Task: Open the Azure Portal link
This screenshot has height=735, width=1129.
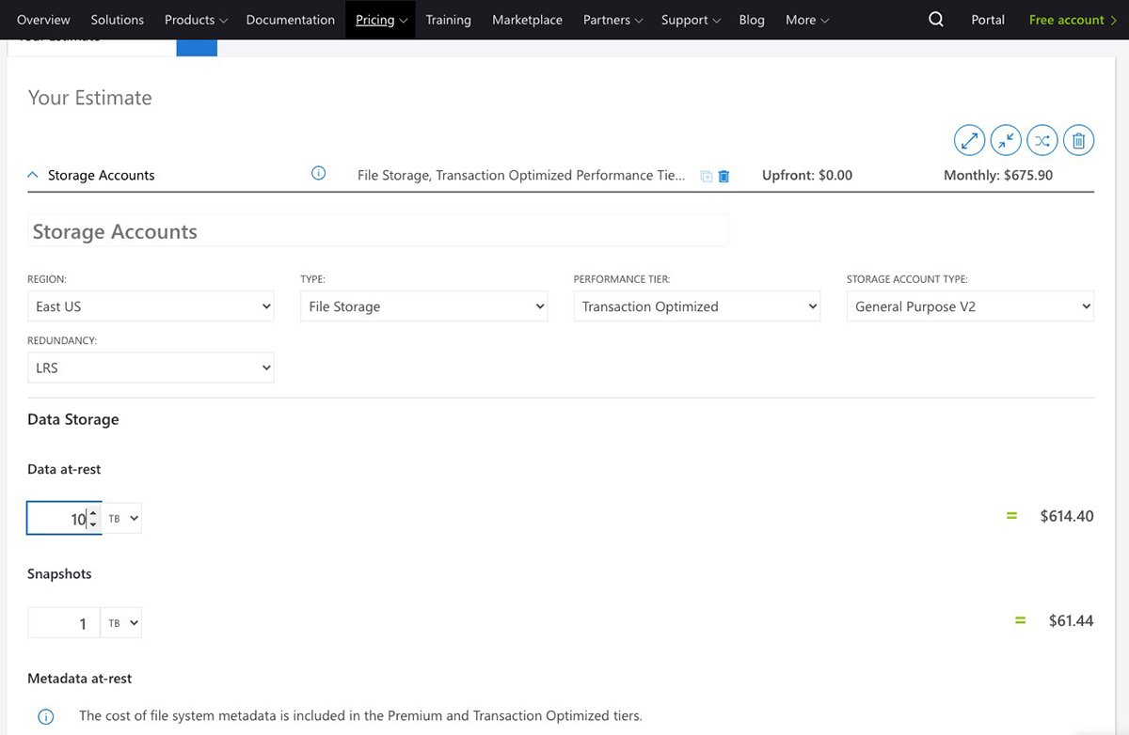Action: tap(988, 19)
